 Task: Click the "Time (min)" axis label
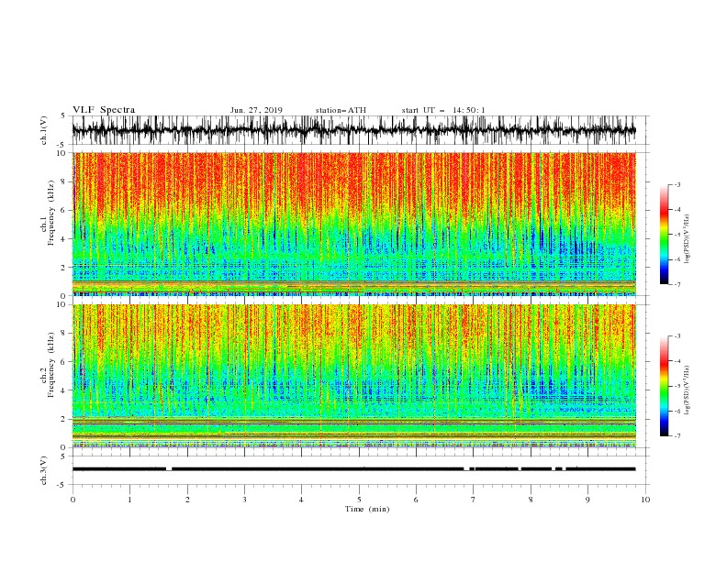click(367, 509)
